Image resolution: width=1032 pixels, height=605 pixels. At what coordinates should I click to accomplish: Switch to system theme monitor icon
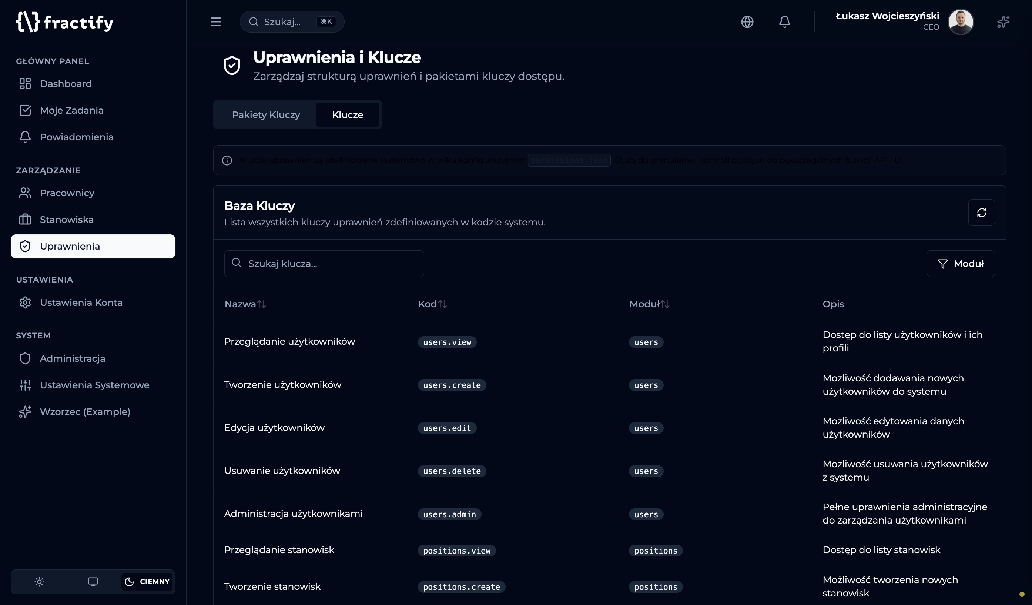[93, 582]
